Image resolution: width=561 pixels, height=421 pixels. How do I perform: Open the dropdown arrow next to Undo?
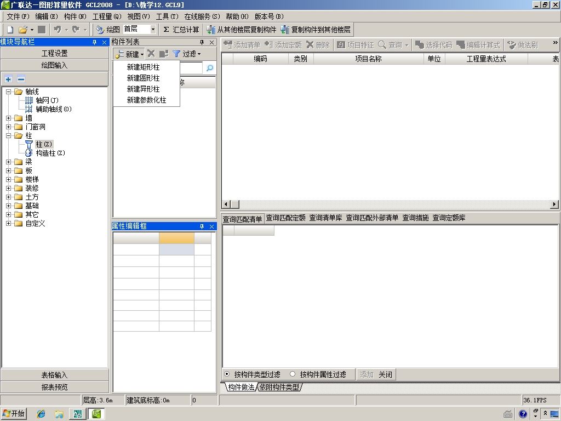66,30
